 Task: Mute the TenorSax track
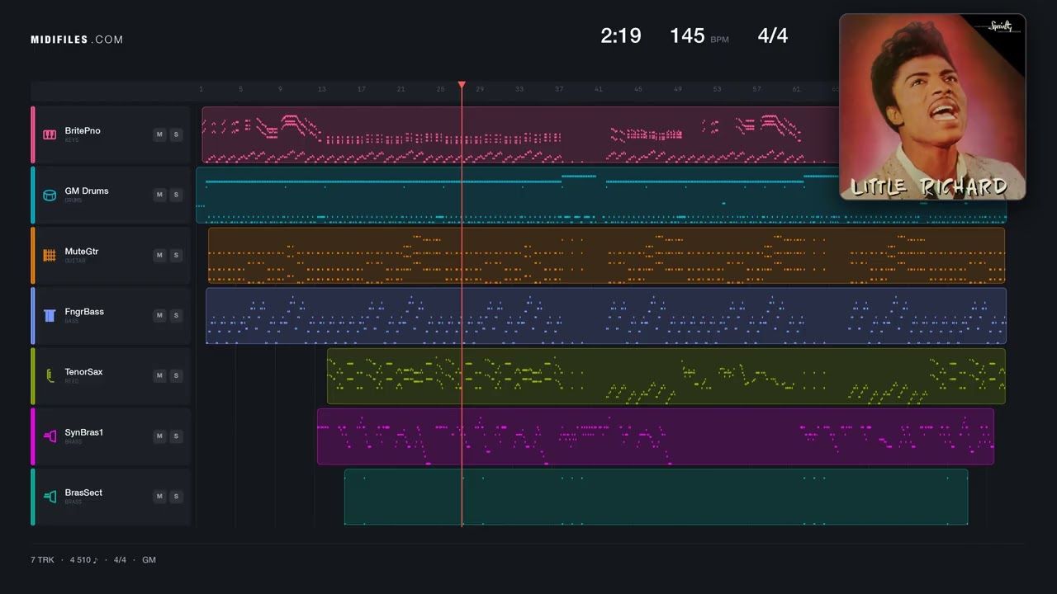pyautogui.click(x=159, y=375)
